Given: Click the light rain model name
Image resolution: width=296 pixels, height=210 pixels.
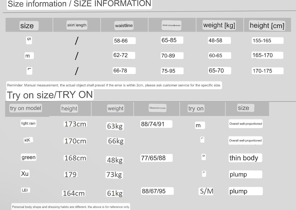Looking at the screenshot, I should [28, 123].
